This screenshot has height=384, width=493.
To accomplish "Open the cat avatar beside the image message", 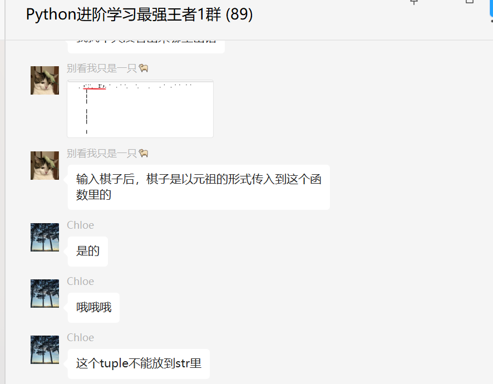I will [x=45, y=80].
